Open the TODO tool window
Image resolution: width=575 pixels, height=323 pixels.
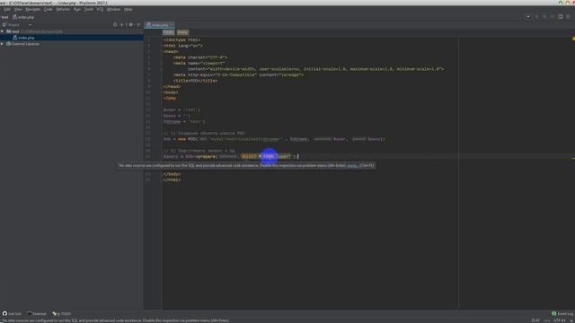[x=62, y=314]
